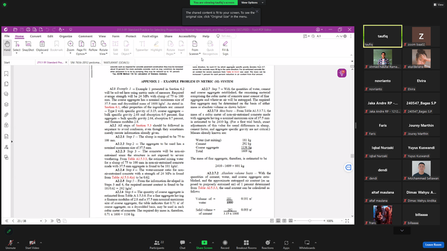
Task: Select single page view mode
Action: tap(272, 221)
